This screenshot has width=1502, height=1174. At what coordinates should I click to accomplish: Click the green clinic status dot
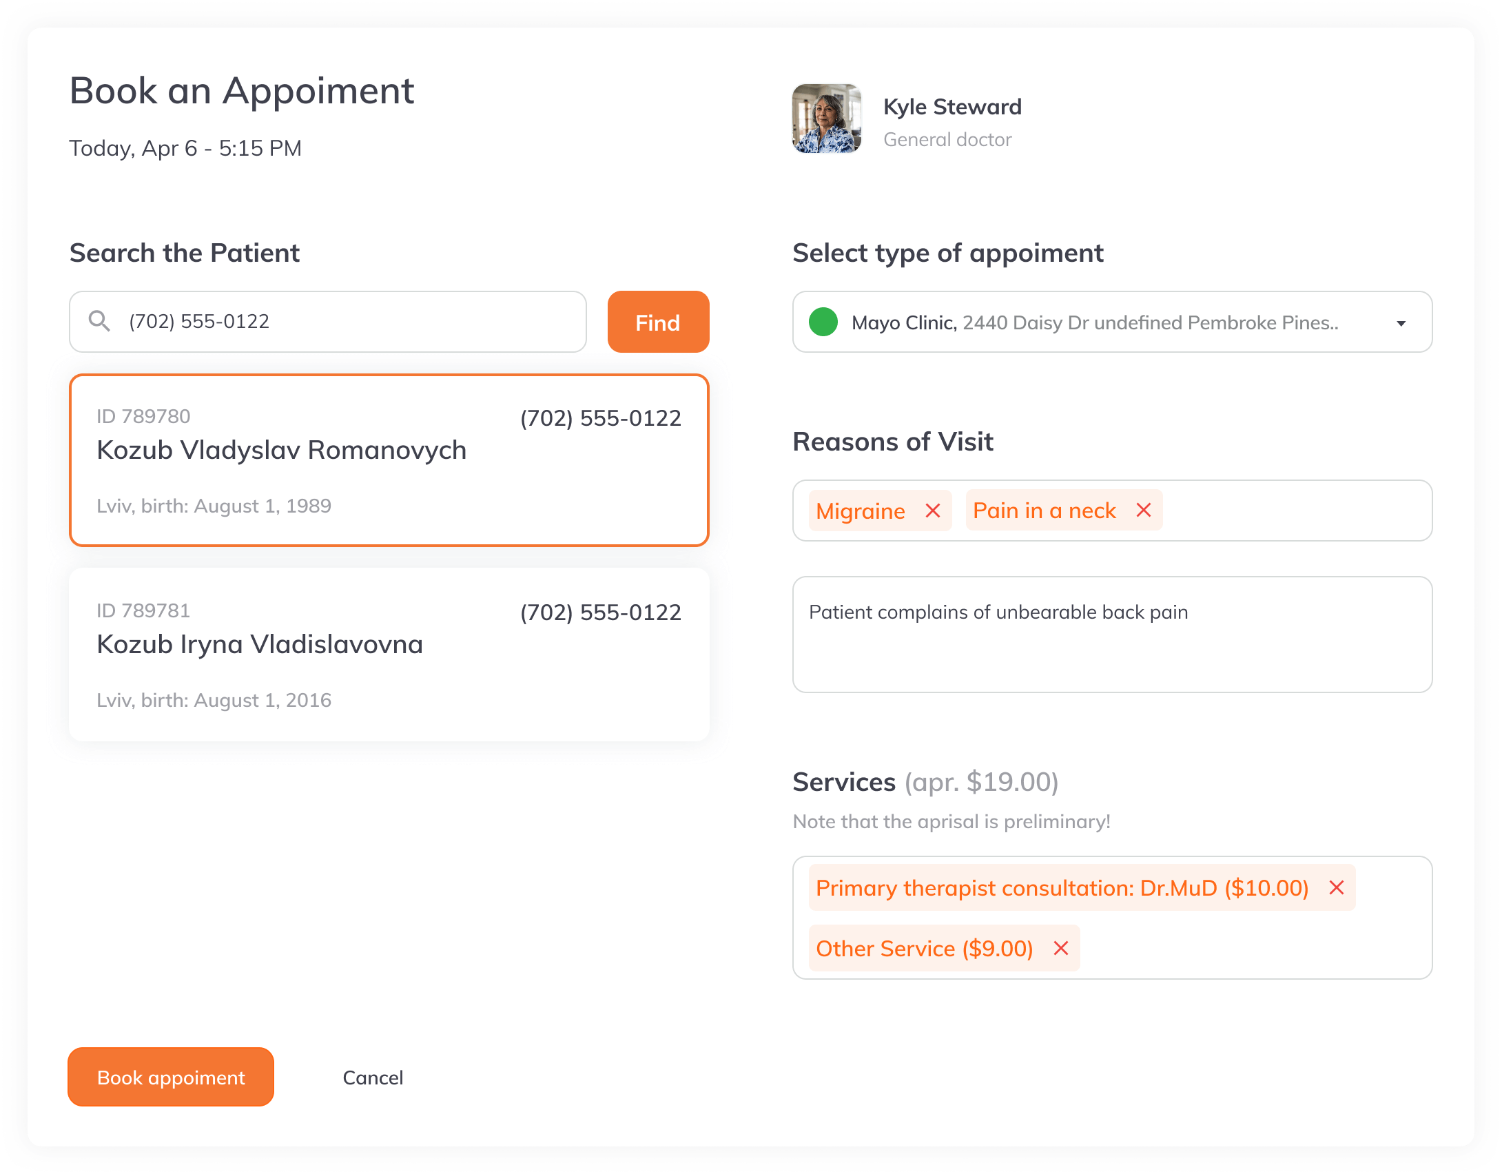(823, 322)
